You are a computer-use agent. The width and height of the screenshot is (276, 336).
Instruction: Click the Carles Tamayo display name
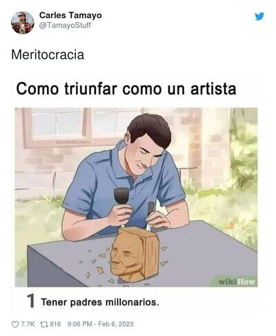(x=70, y=15)
